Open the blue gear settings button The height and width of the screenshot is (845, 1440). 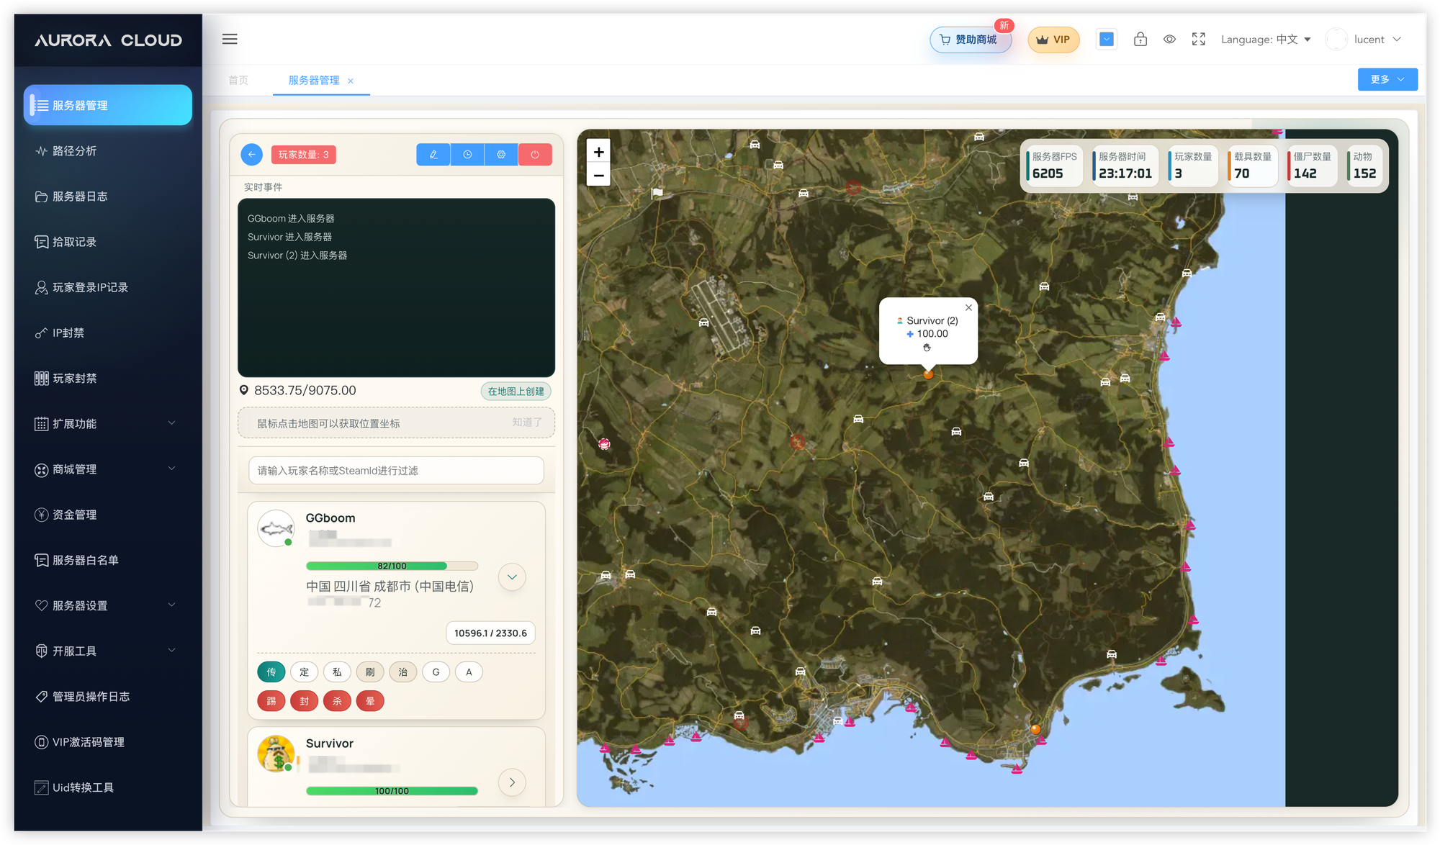pos(501,154)
